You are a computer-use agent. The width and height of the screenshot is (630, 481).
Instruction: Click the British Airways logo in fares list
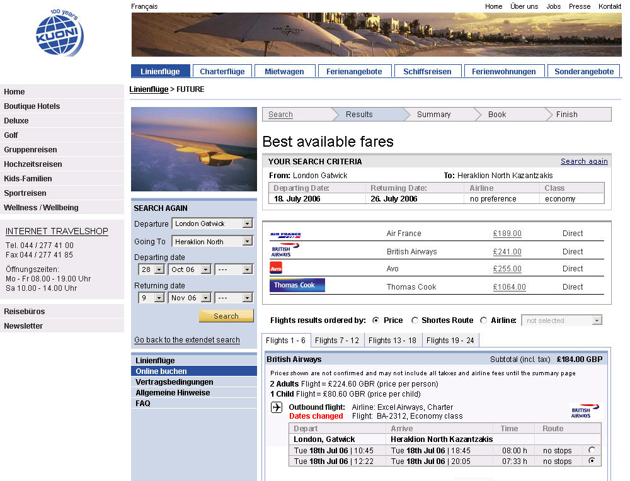285,250
